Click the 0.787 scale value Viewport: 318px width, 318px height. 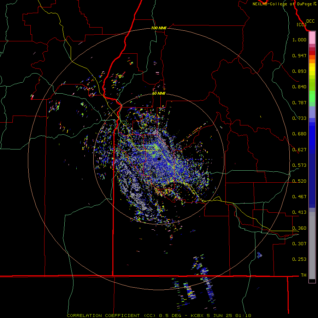(x=299, y=102)
